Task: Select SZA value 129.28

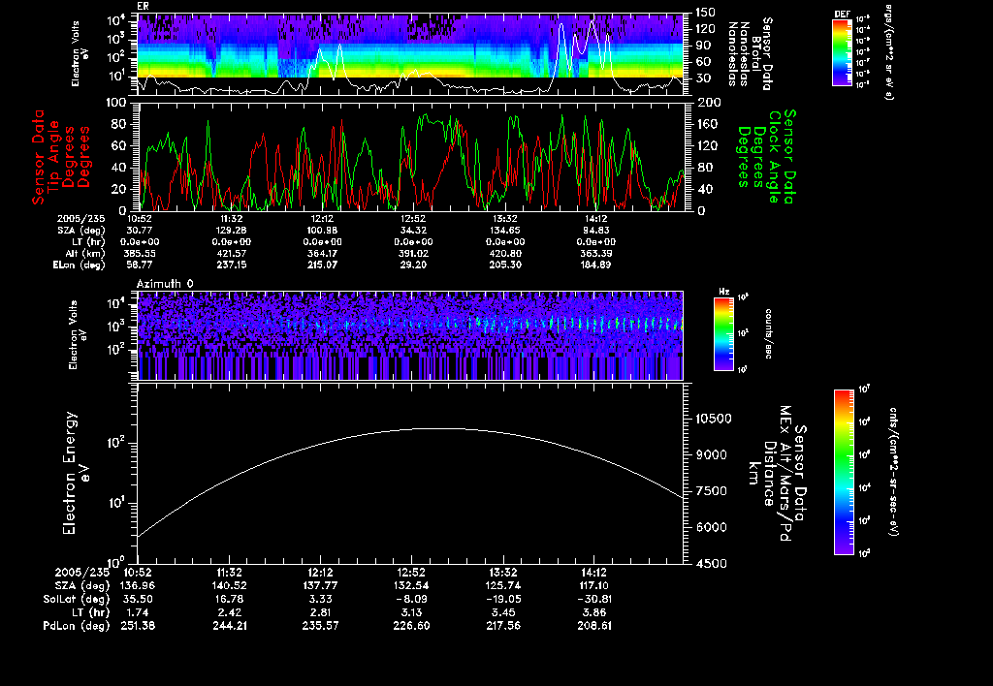Action: (231, 231)
